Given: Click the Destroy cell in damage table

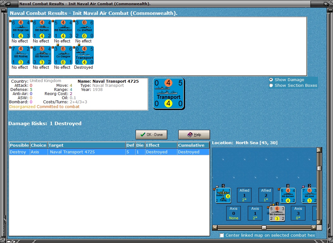Looking at the screenshot, I should tap(19, 152).
